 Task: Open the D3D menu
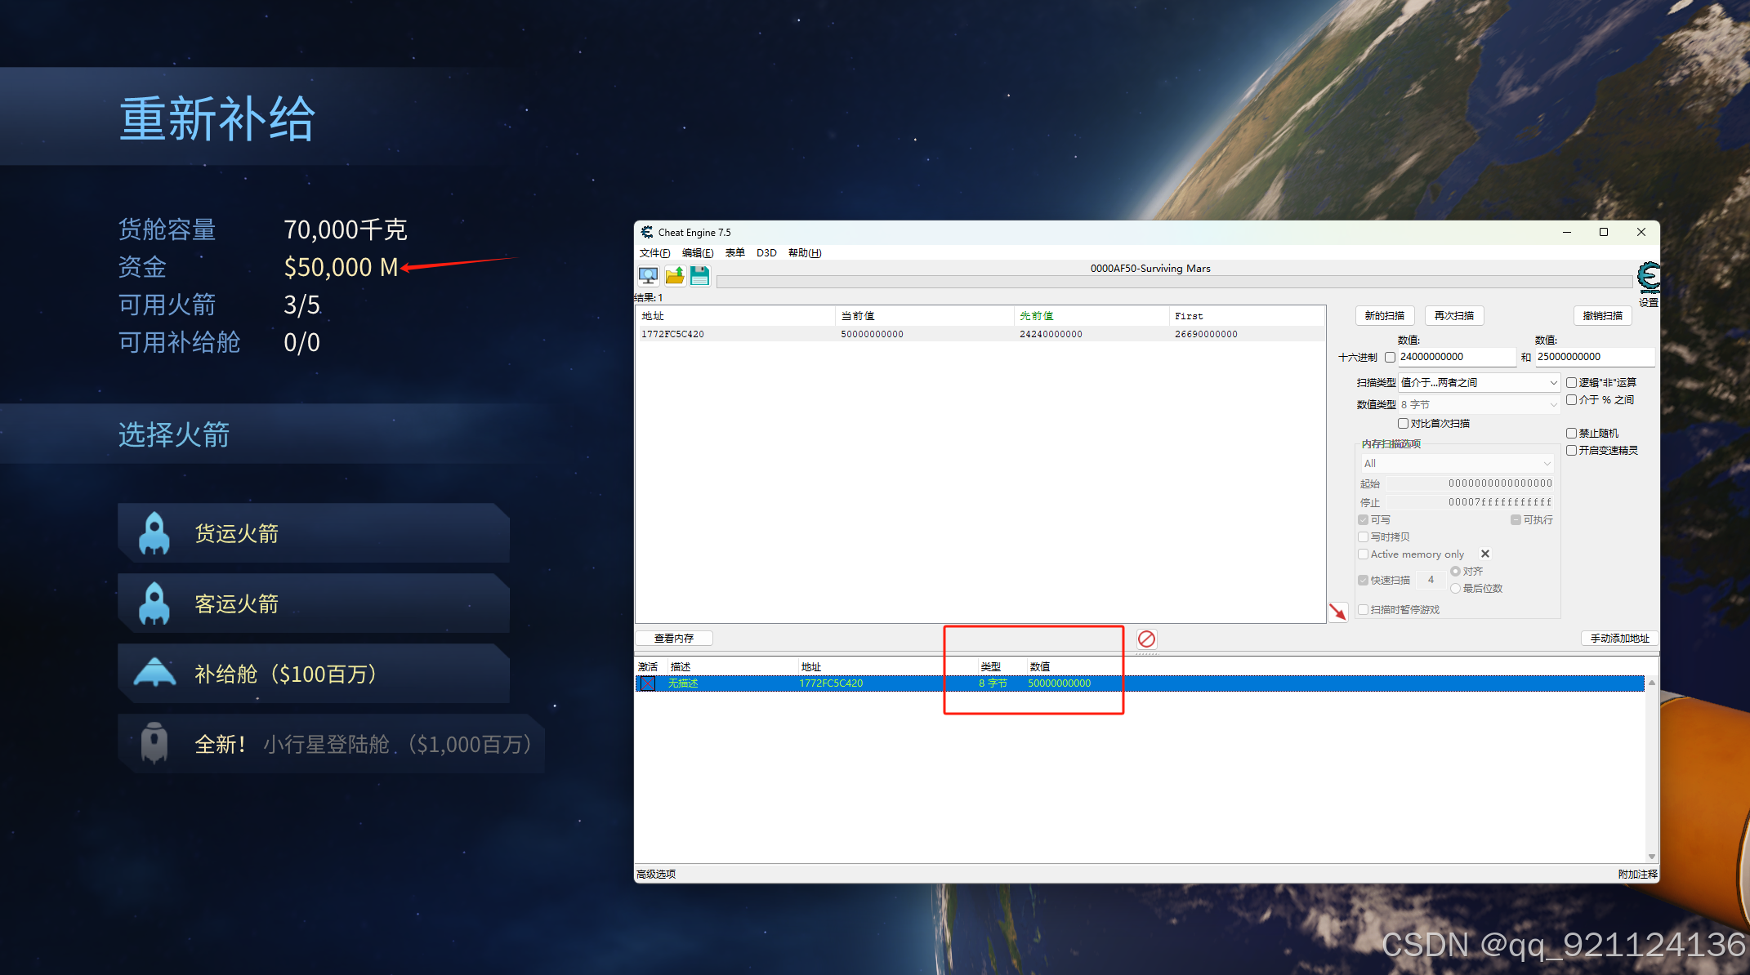pyautogui.click(x=766, y=253)
